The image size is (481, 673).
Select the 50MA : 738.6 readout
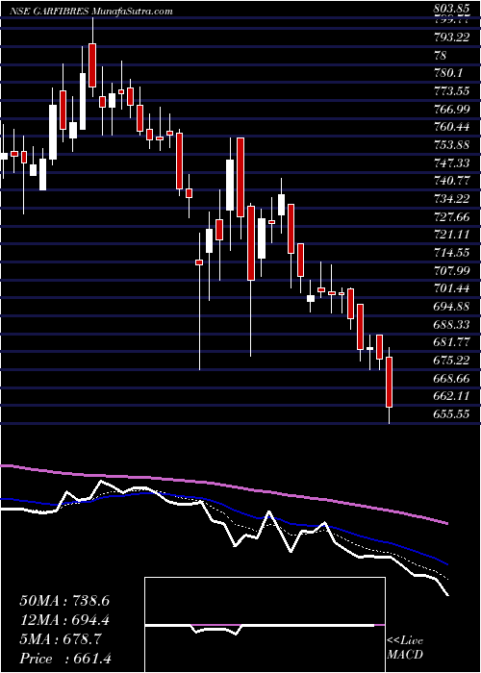[x=64, y=601]
